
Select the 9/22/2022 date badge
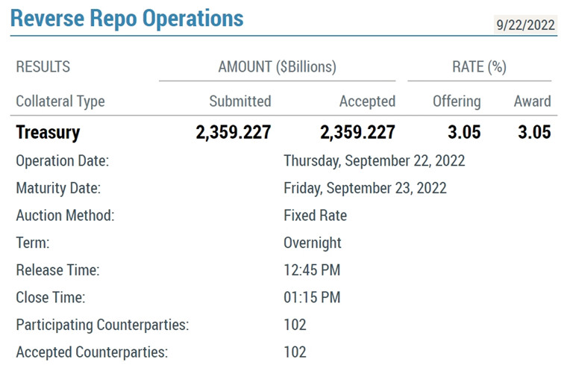coord(525,25)
